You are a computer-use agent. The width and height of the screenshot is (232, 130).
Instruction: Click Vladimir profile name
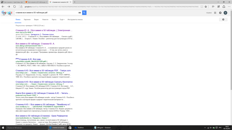209,13
